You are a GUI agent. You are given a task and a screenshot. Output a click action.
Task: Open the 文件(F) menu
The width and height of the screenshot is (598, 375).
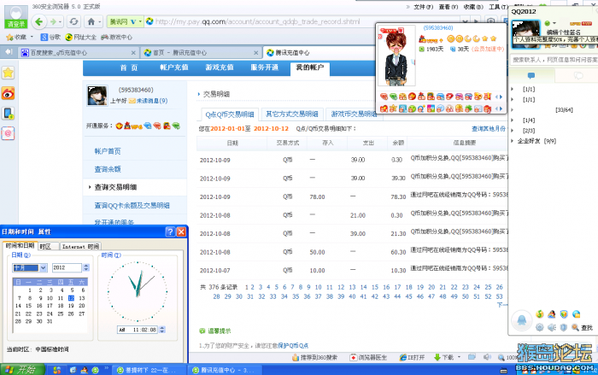[x=424, y=7]
